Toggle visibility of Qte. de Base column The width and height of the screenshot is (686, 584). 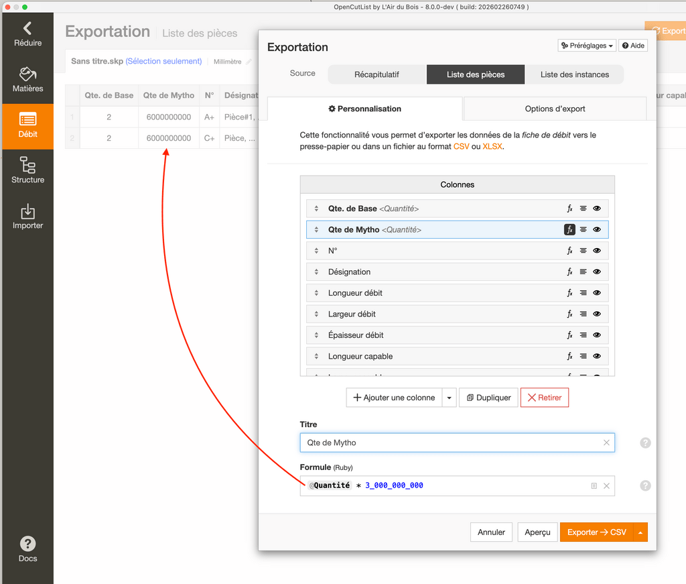(x=597, y=209)
